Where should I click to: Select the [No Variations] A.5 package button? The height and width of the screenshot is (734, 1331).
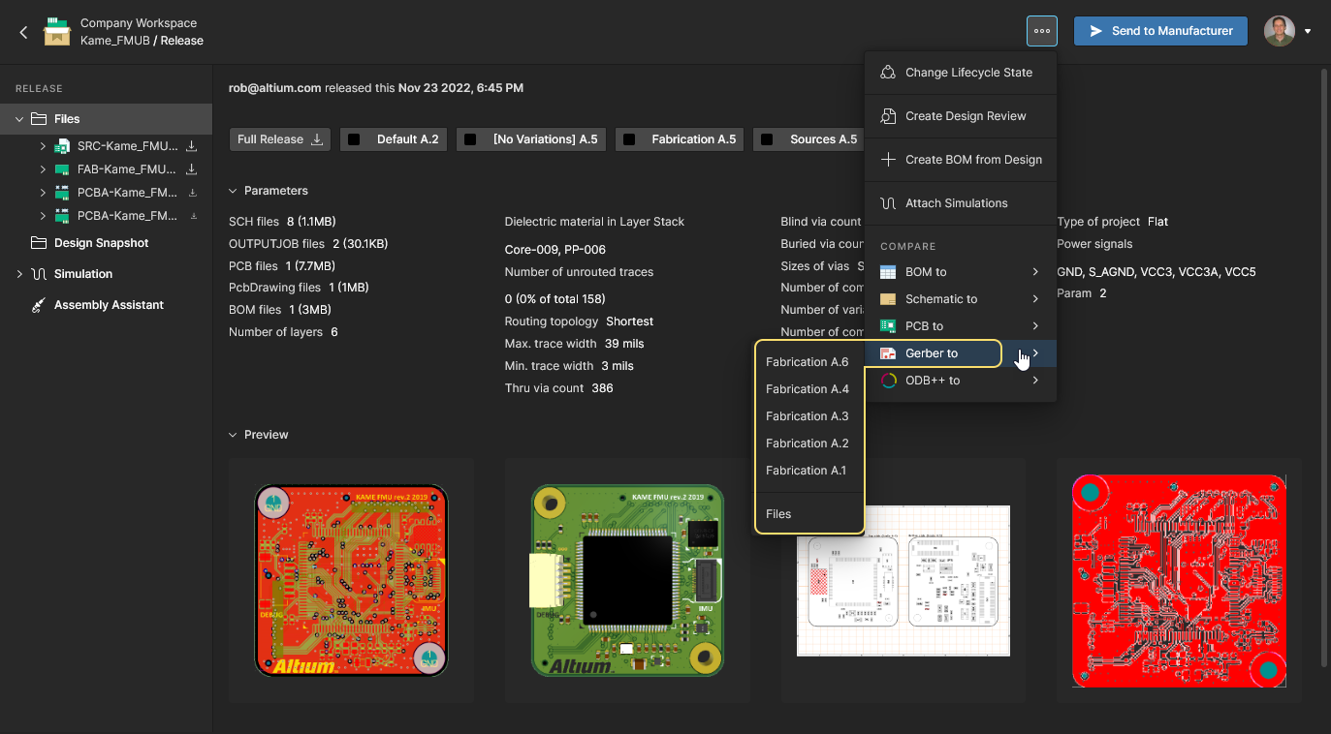click(x=531, y=139)
